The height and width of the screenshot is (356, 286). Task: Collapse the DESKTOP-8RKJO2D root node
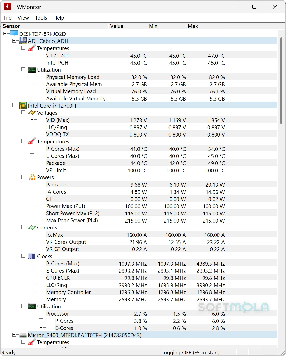click(x=5, y=34)
